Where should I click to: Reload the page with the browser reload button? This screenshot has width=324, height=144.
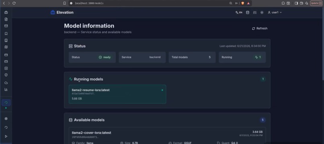tap(14, 3)
